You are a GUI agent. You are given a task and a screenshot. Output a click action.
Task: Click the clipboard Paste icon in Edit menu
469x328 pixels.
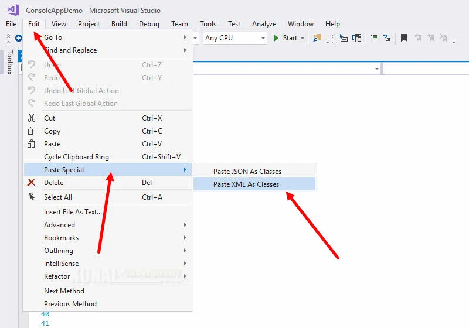[x=32, y=143]
